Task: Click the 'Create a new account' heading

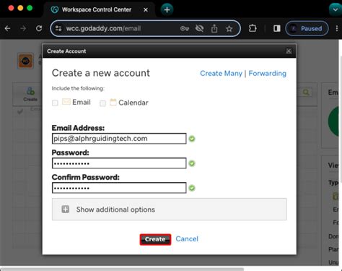Action: tap(101, 73)
